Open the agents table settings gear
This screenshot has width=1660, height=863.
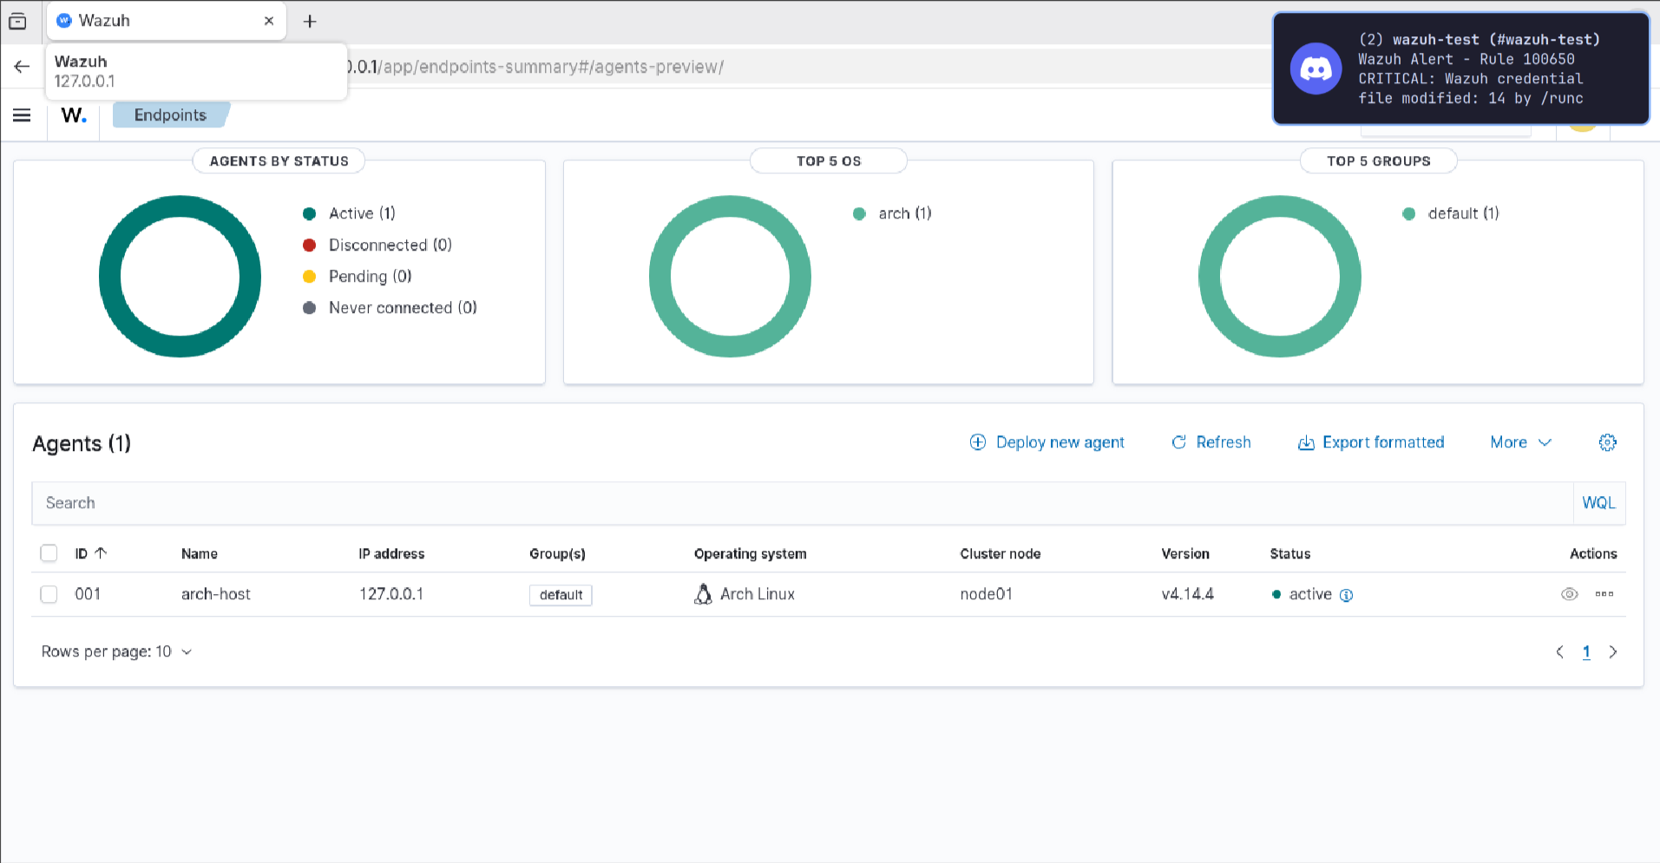pos(1607,442)
